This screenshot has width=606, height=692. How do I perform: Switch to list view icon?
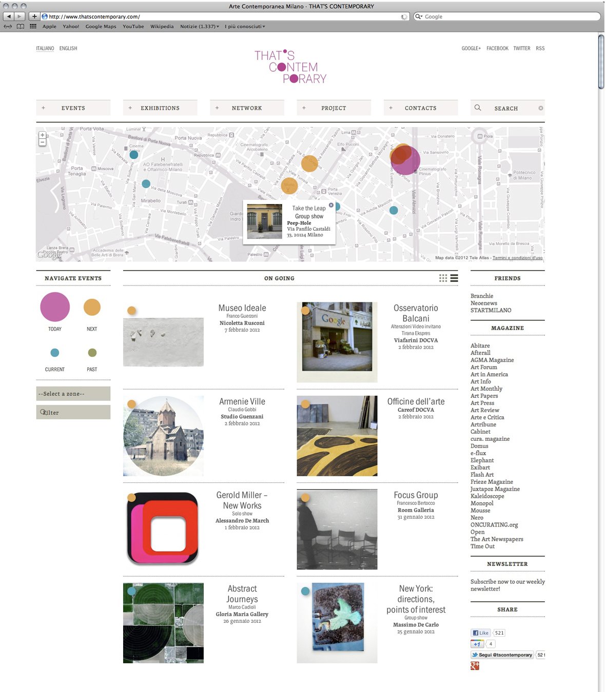pyautogui.click(x=454, y=278)
